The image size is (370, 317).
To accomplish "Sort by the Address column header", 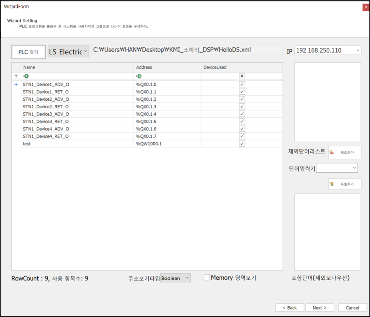I will click(x=167, y=67).
